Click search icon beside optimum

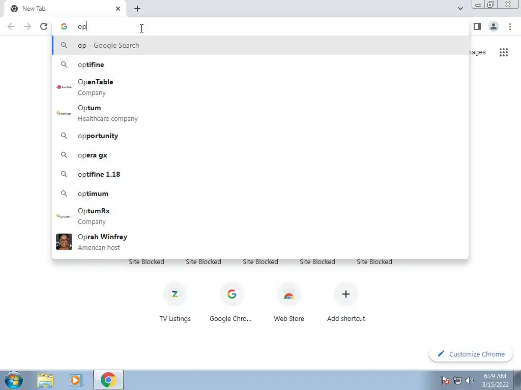tap(64, 193)
